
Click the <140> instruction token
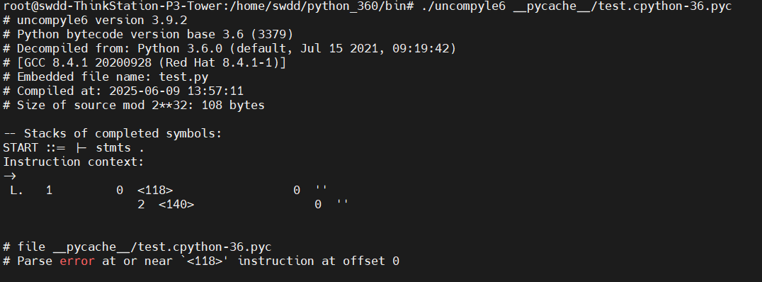click(176, 204)
